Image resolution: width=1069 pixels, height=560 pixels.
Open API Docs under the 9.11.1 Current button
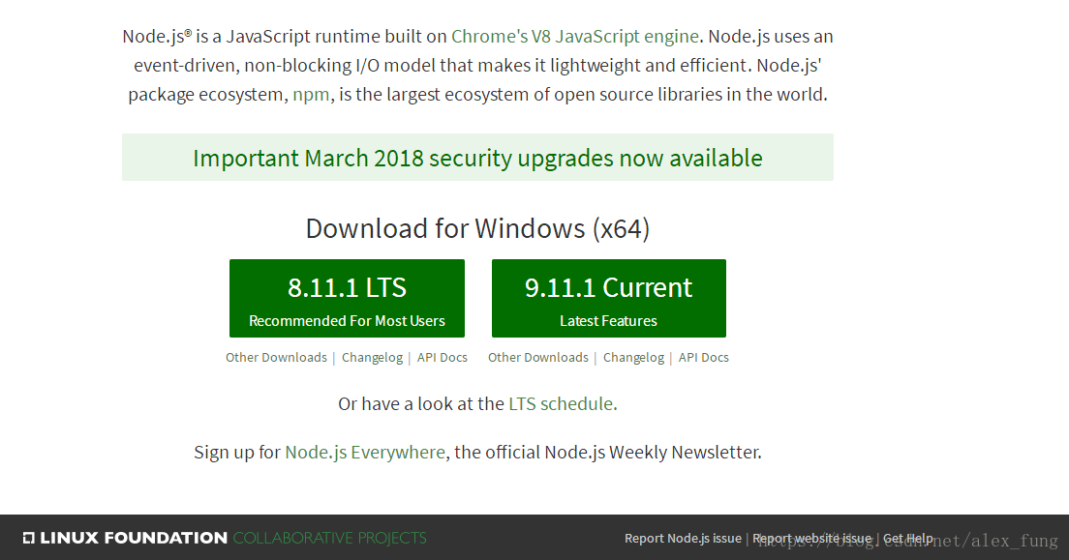click(x=704, y=358)
